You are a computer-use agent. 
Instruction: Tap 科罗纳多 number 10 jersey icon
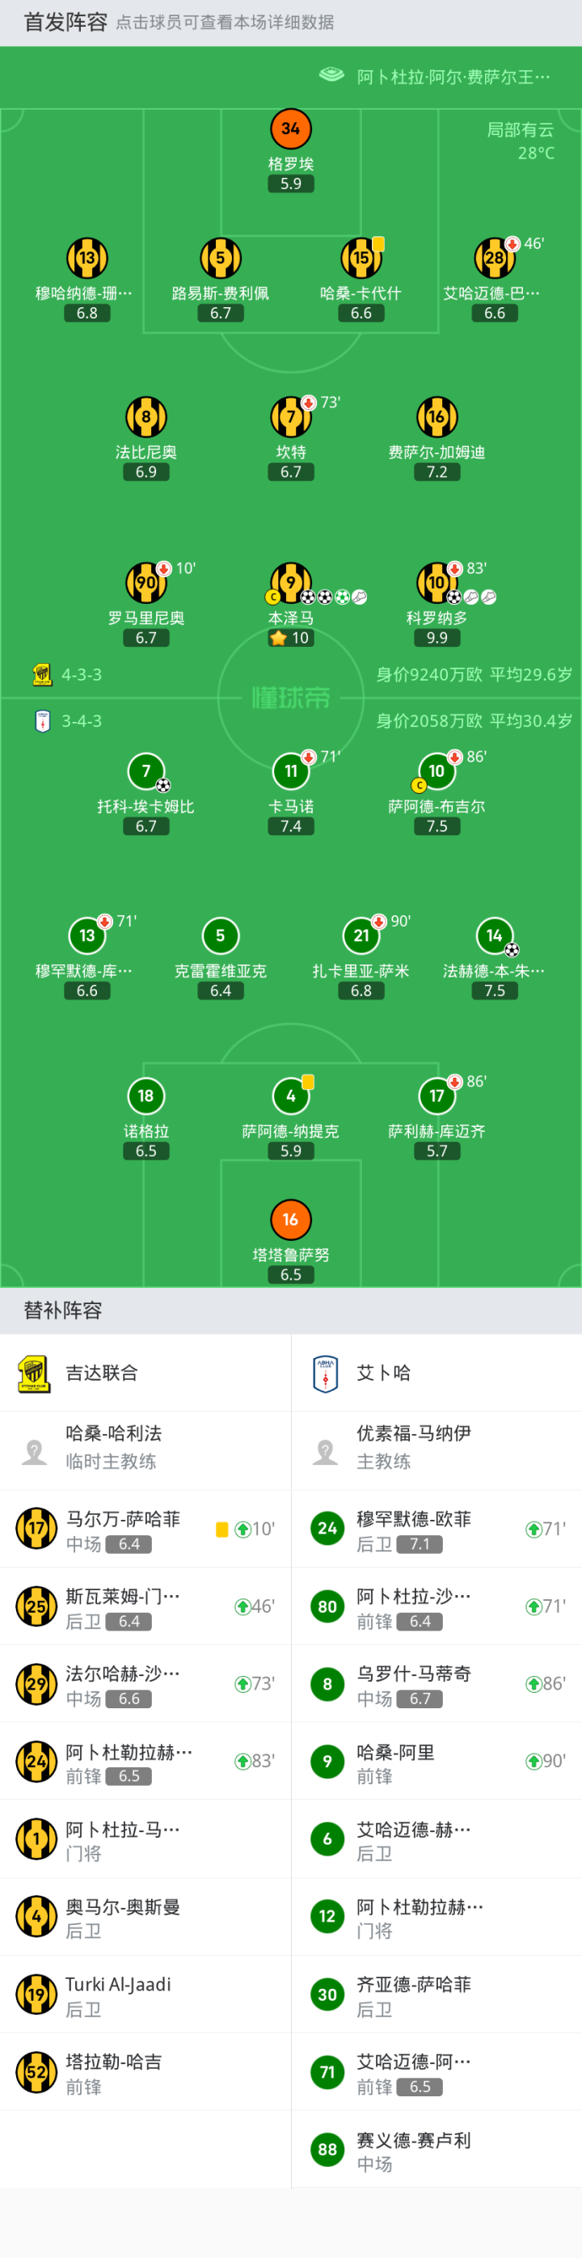tap(436, 581)
